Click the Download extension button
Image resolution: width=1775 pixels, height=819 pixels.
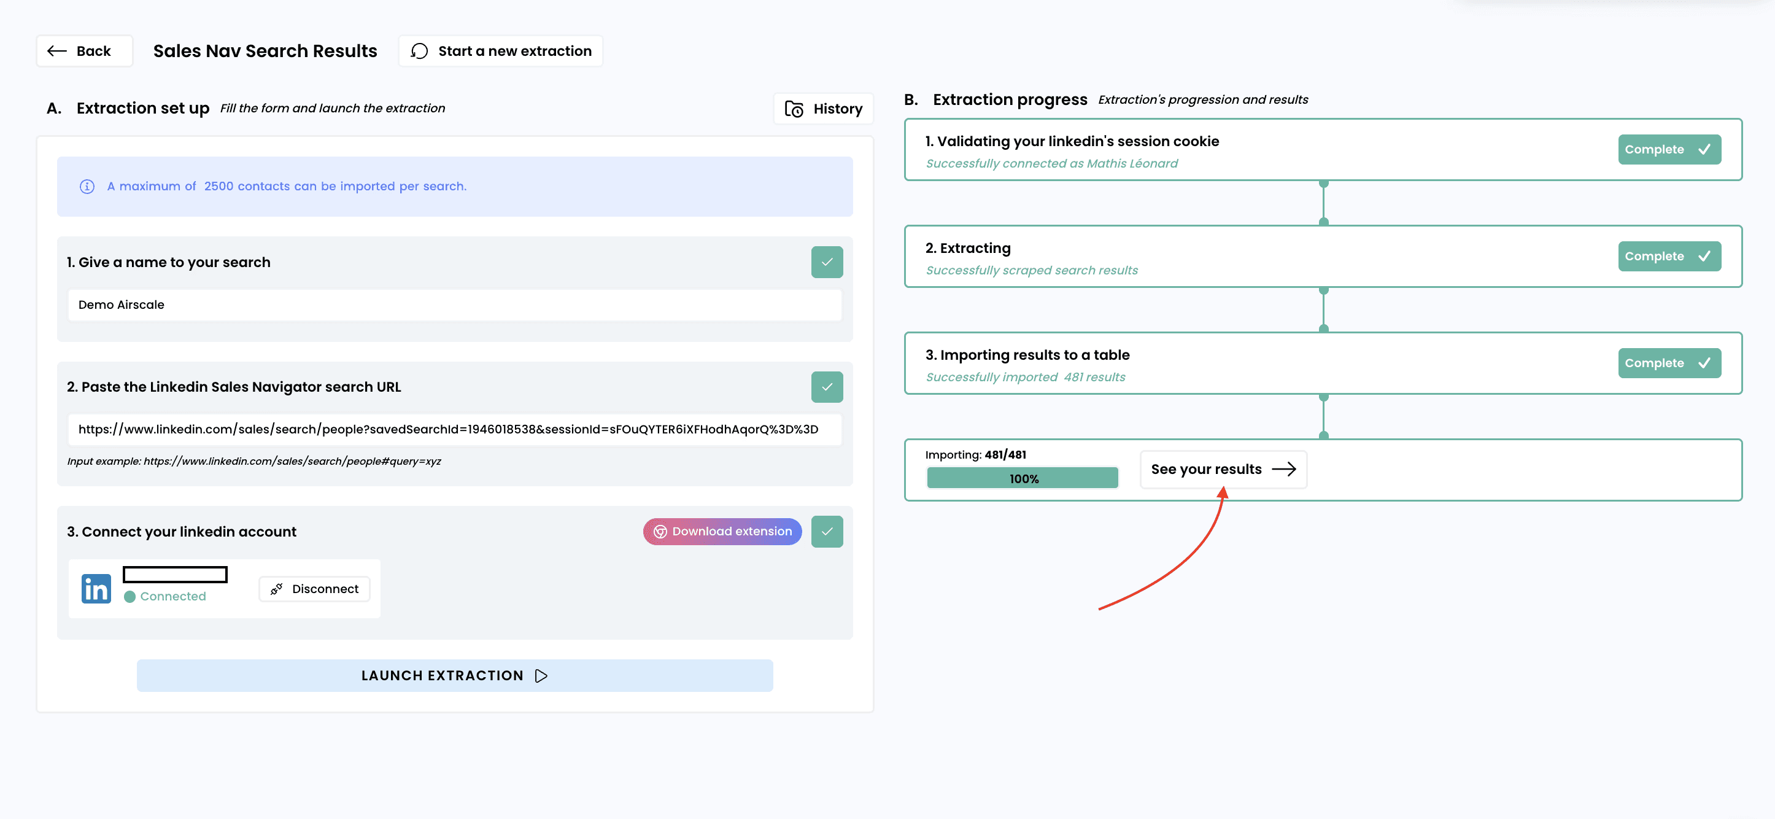722,532
